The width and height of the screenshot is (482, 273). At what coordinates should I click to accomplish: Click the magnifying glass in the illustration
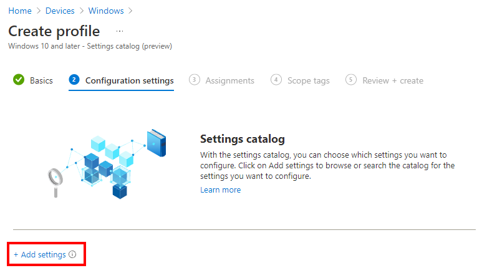[53, 180]
